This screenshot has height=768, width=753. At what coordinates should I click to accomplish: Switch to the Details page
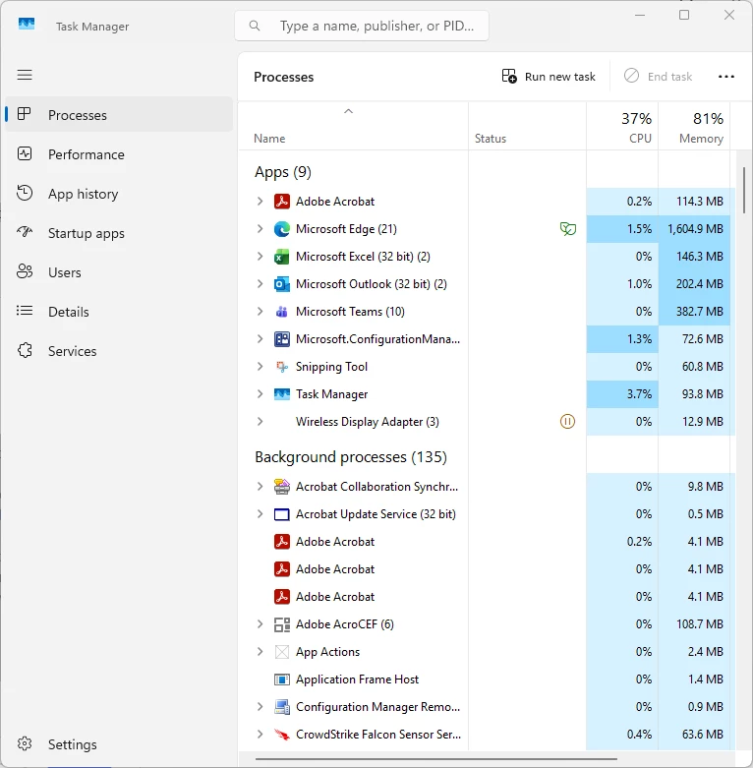click(119, 312)
